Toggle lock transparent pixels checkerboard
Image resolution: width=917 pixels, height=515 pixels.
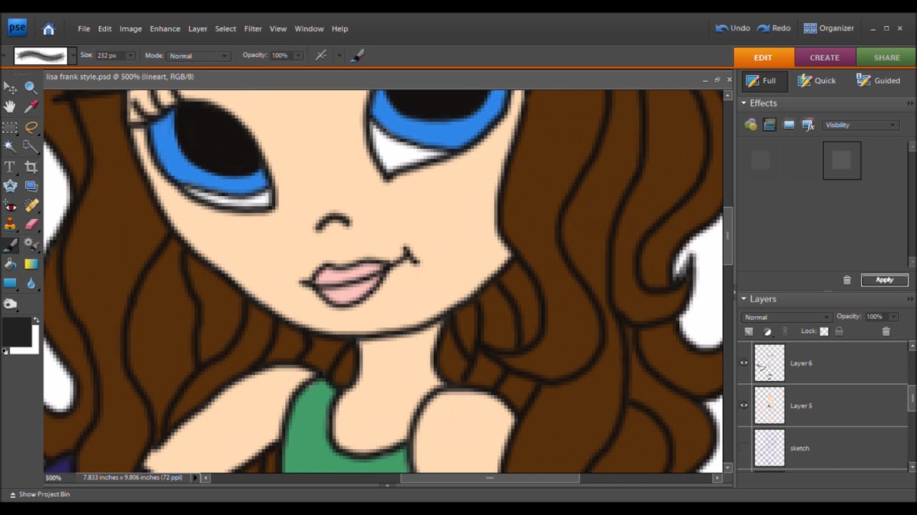click(824, 331)
